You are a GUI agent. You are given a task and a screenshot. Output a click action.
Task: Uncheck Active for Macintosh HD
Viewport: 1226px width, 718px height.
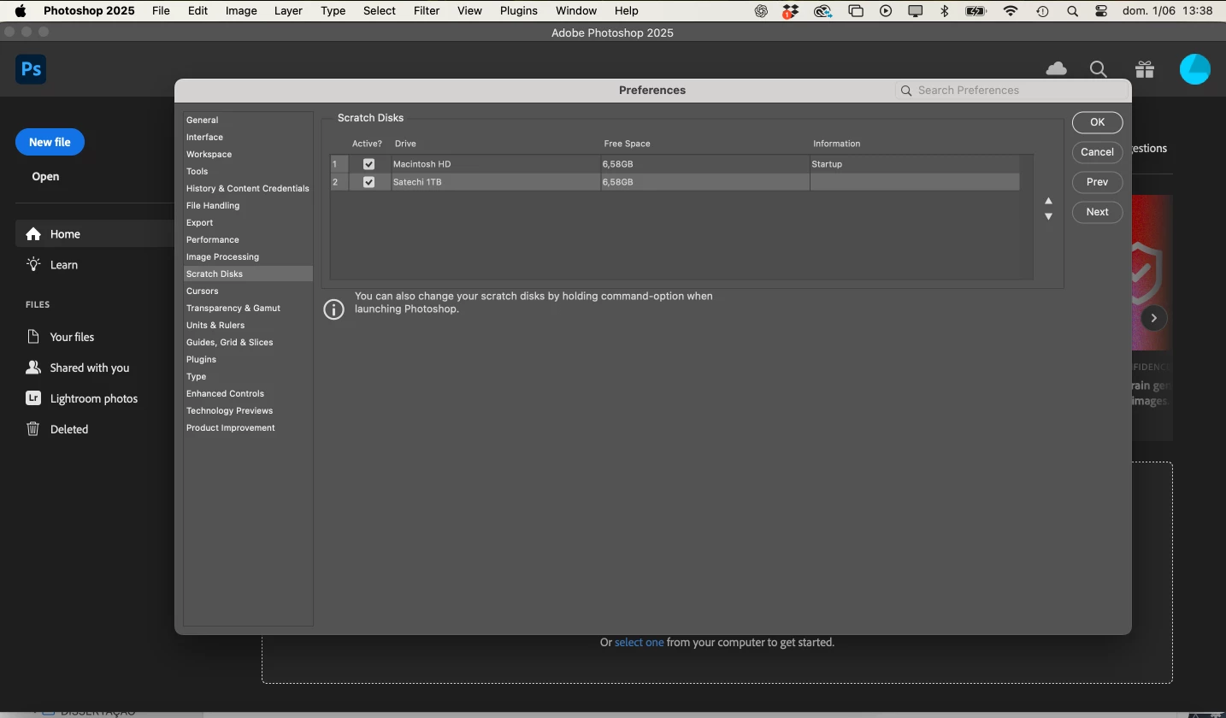[368, 164]
